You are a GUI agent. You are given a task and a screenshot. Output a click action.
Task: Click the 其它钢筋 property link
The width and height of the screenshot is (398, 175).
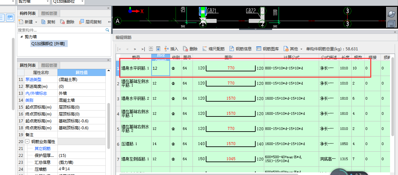(x=43, y=149)
